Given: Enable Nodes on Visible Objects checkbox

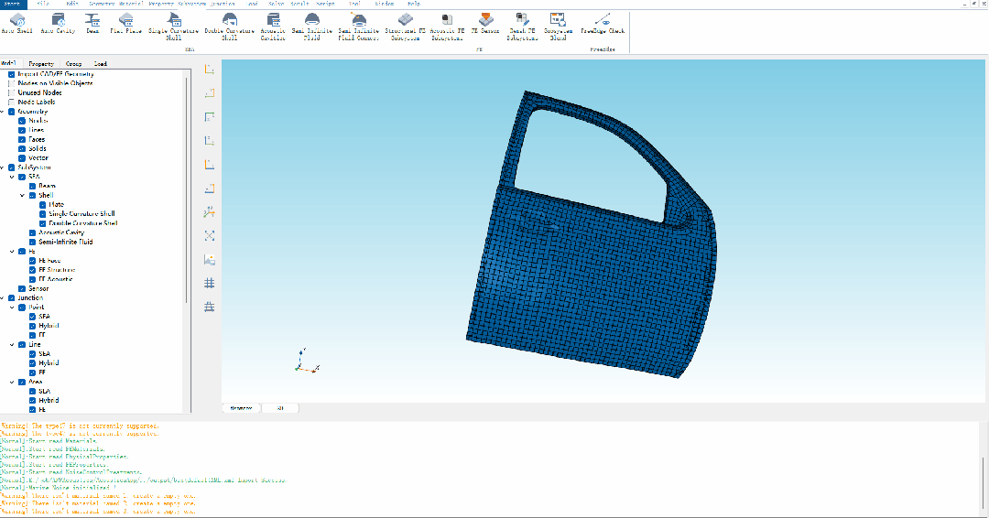Looking at the screenshot, I should click(11, 83).
